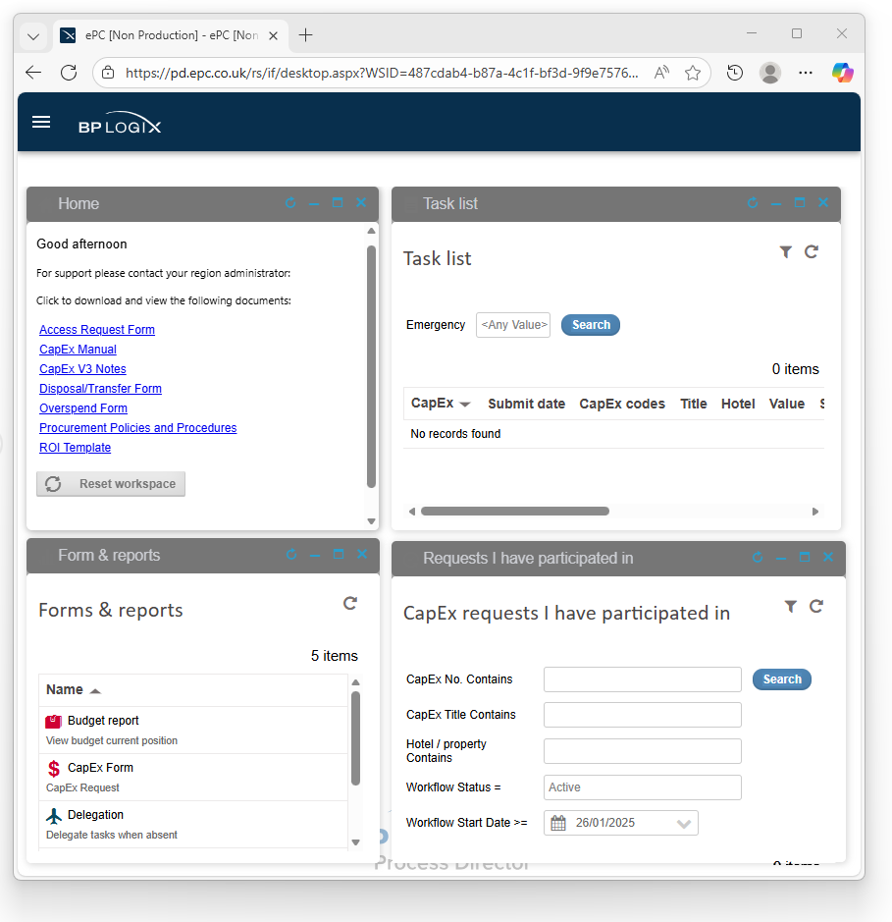Open the Budget report form icon

pyautogui.click(x=54, y=721)
